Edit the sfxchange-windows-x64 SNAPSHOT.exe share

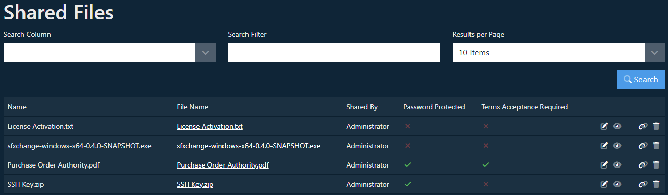604,146
